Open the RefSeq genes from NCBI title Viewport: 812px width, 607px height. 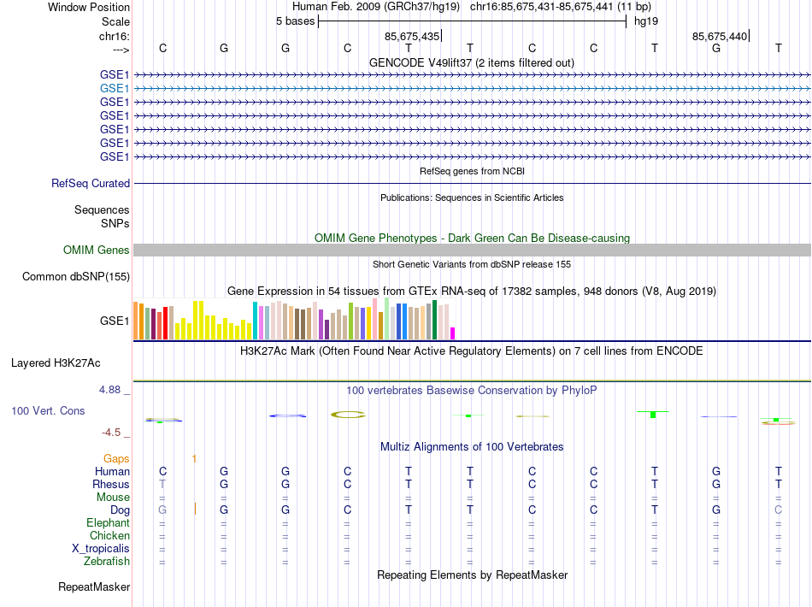pyautogui.click(x=472, y=171)
